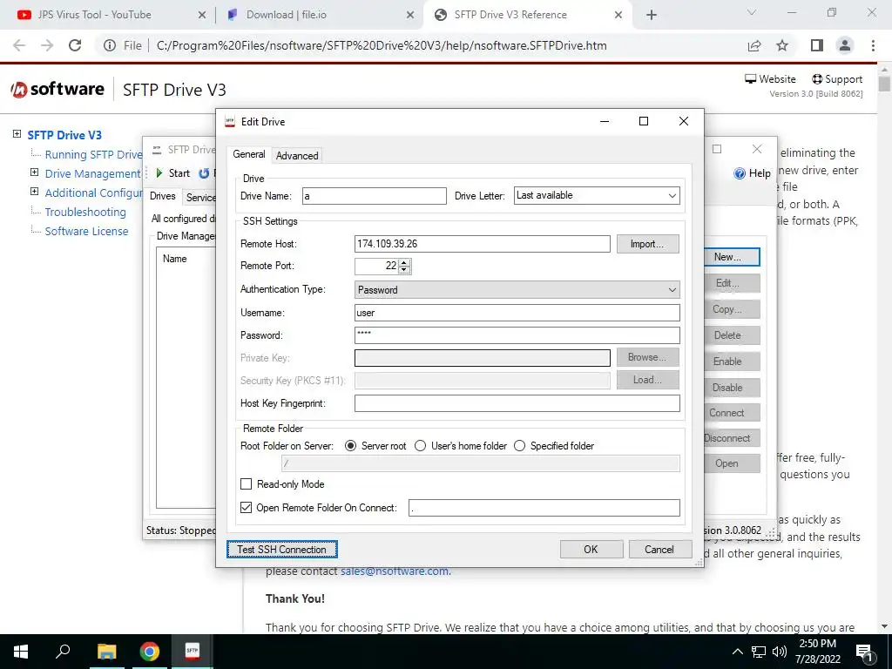Image resolution: width=892 pixels, height=669 pixels.
Task: Open the Chrome side panel icon
Action: coord(817,45)
